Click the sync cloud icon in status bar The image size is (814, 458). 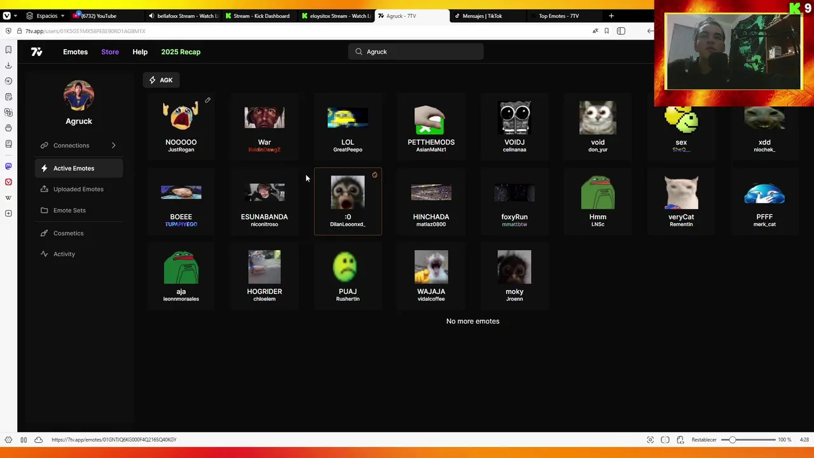38,440
